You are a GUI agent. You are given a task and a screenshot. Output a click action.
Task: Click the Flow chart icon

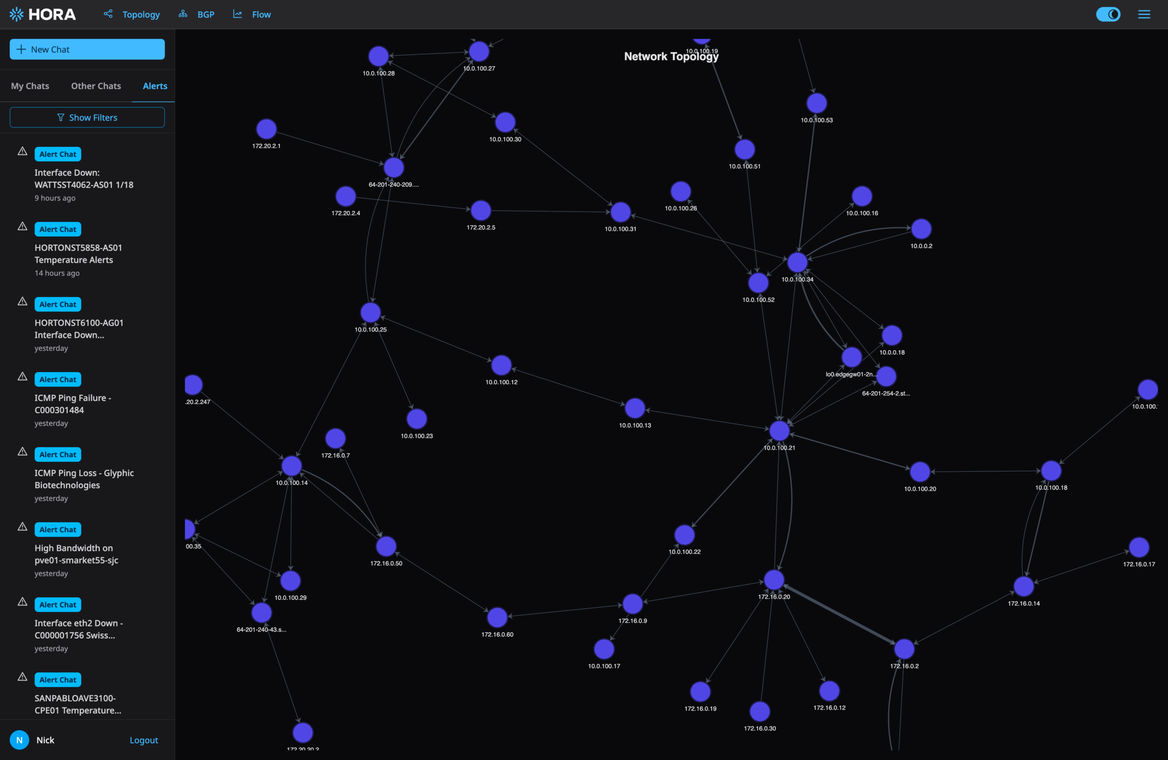(x=238, y=14)
